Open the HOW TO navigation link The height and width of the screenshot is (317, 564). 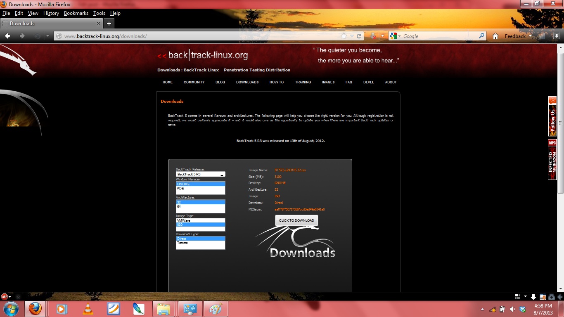click(277, 82)
